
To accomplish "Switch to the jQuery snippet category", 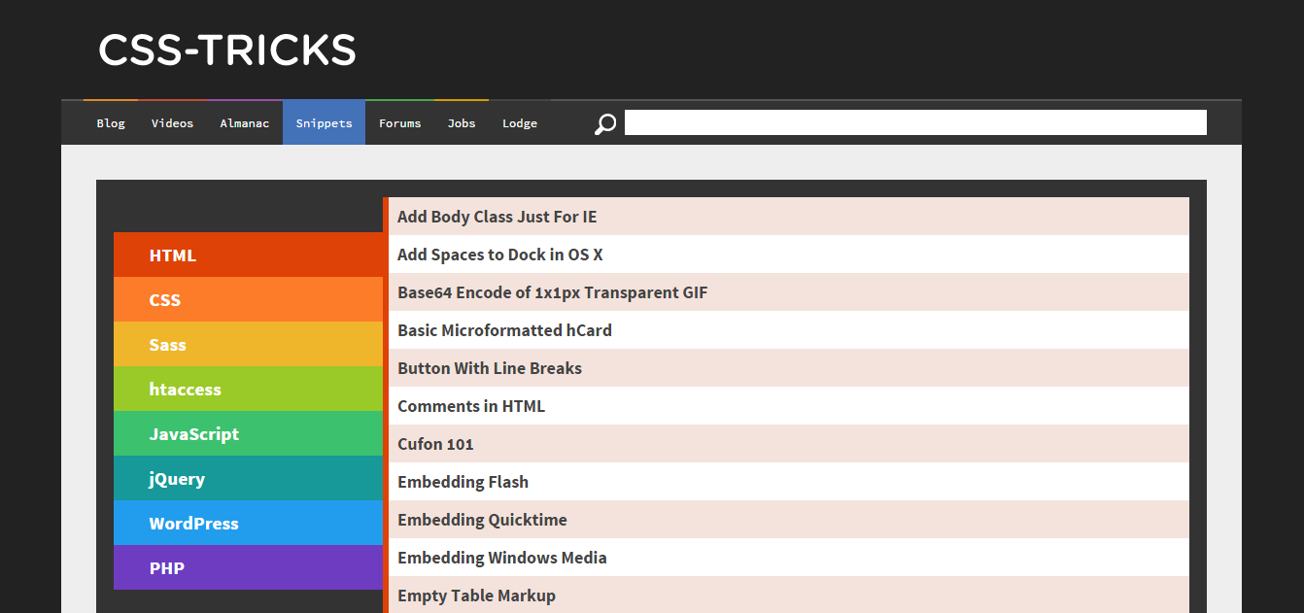I will tap(248, 478).
